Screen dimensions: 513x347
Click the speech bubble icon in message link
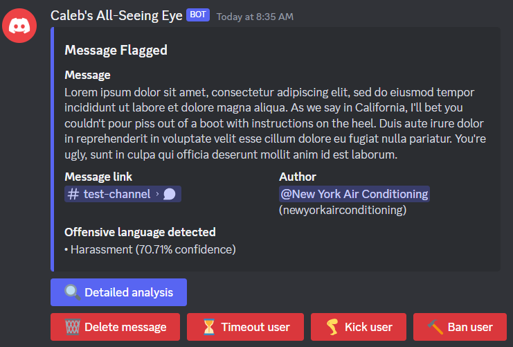point(170,194)
